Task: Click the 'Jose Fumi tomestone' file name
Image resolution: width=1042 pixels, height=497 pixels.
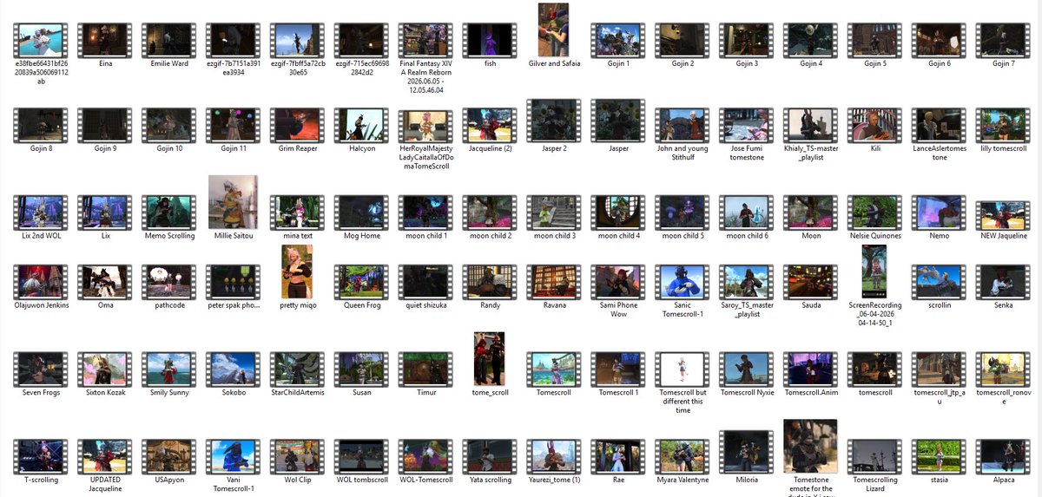Action: (x=748, y=153)
